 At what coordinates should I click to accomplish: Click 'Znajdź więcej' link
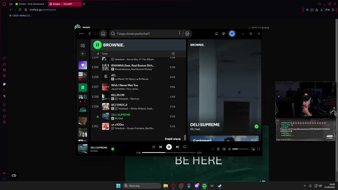click(x=173, y=139)
